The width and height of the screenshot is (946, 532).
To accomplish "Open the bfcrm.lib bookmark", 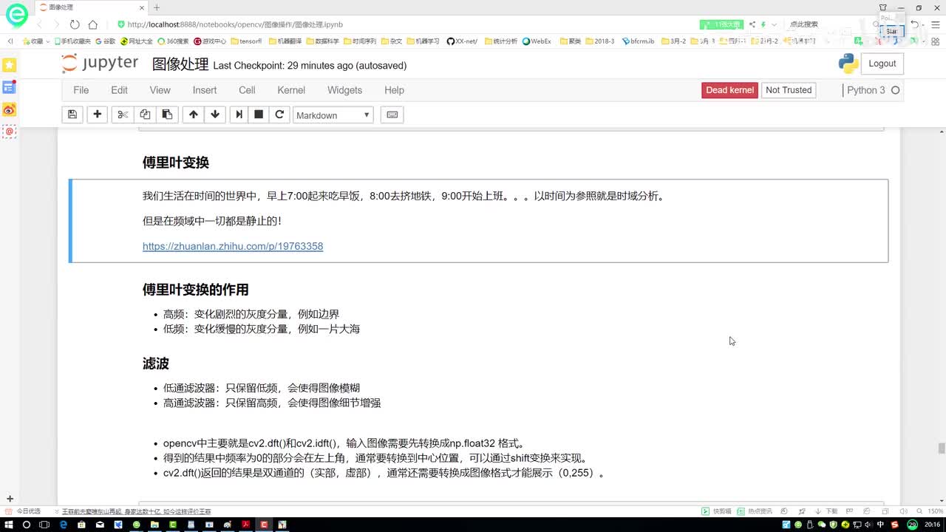I will (639, 41).
